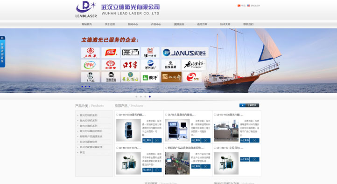This screenshot has width=337, height=184.
Task: Click the arrow detail icon for LD-EG-603C
Action: point(254,140)
